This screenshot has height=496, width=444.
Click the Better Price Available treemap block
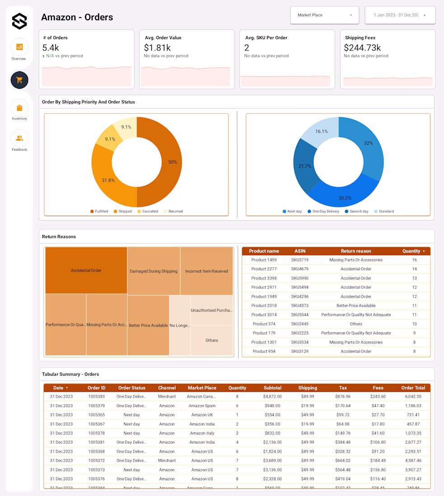coord(148,325)
